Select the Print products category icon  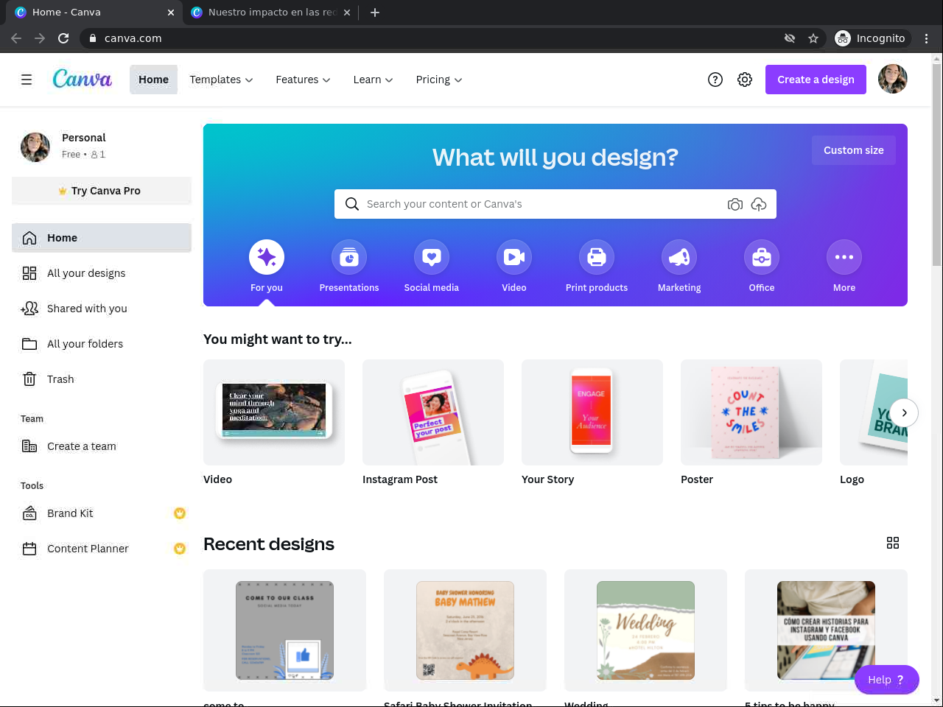click(597, 257)
